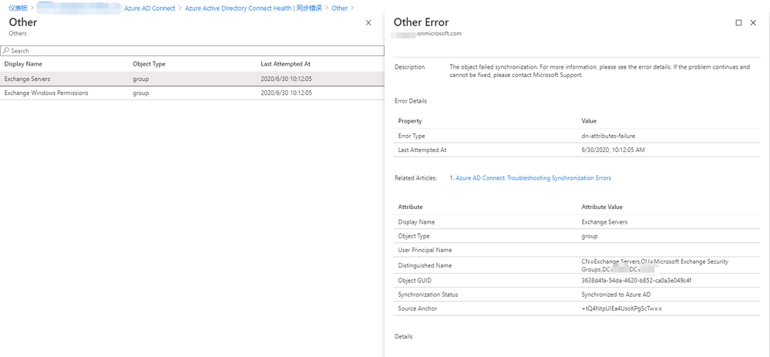
Task: Click the Object GUID value
Action: [637, 281]
